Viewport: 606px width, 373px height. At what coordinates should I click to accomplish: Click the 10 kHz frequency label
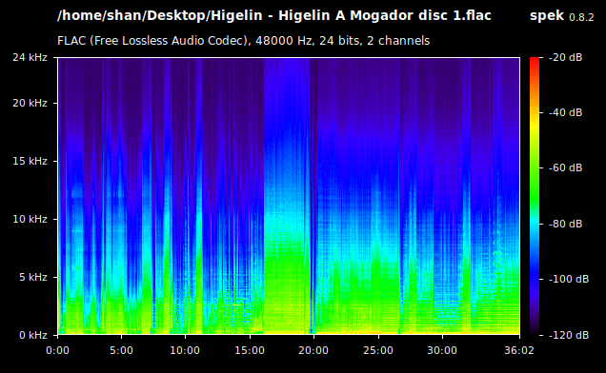coord(30,219)
